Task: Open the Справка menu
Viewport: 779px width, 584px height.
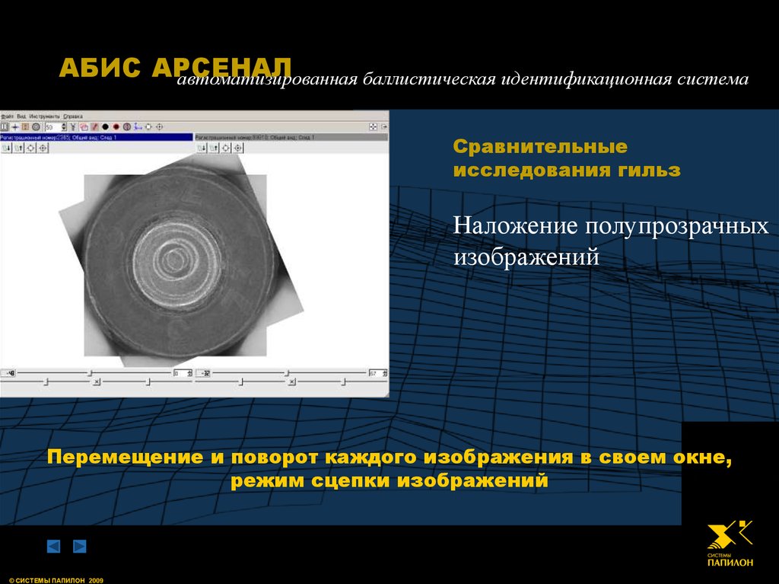Action: coord(73,116)
